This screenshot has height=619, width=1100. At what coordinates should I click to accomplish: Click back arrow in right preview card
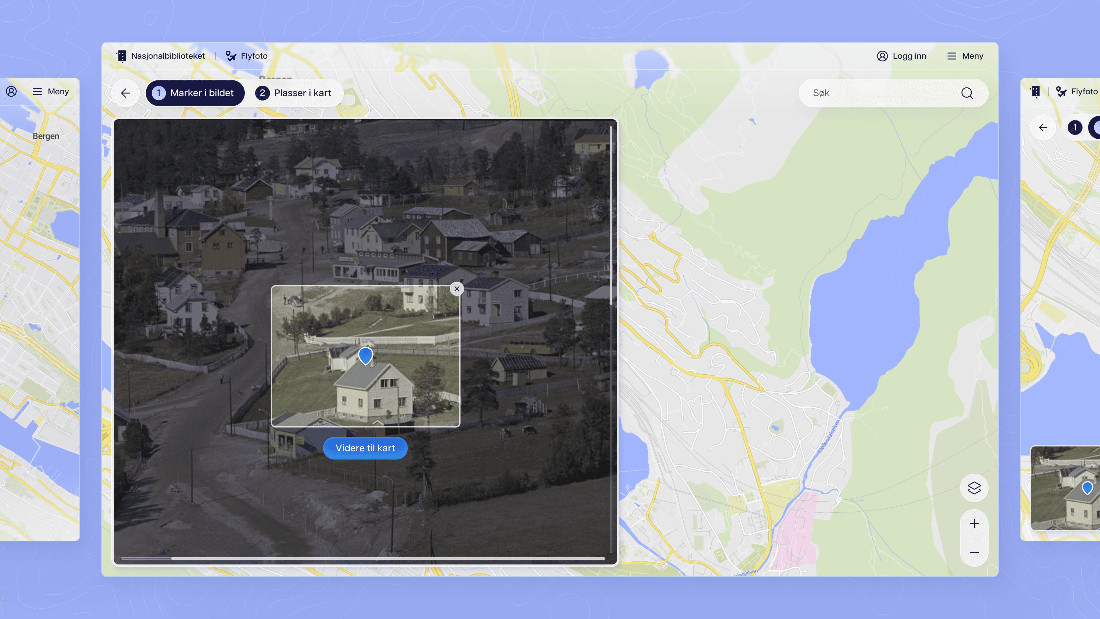coord(1043,127)
